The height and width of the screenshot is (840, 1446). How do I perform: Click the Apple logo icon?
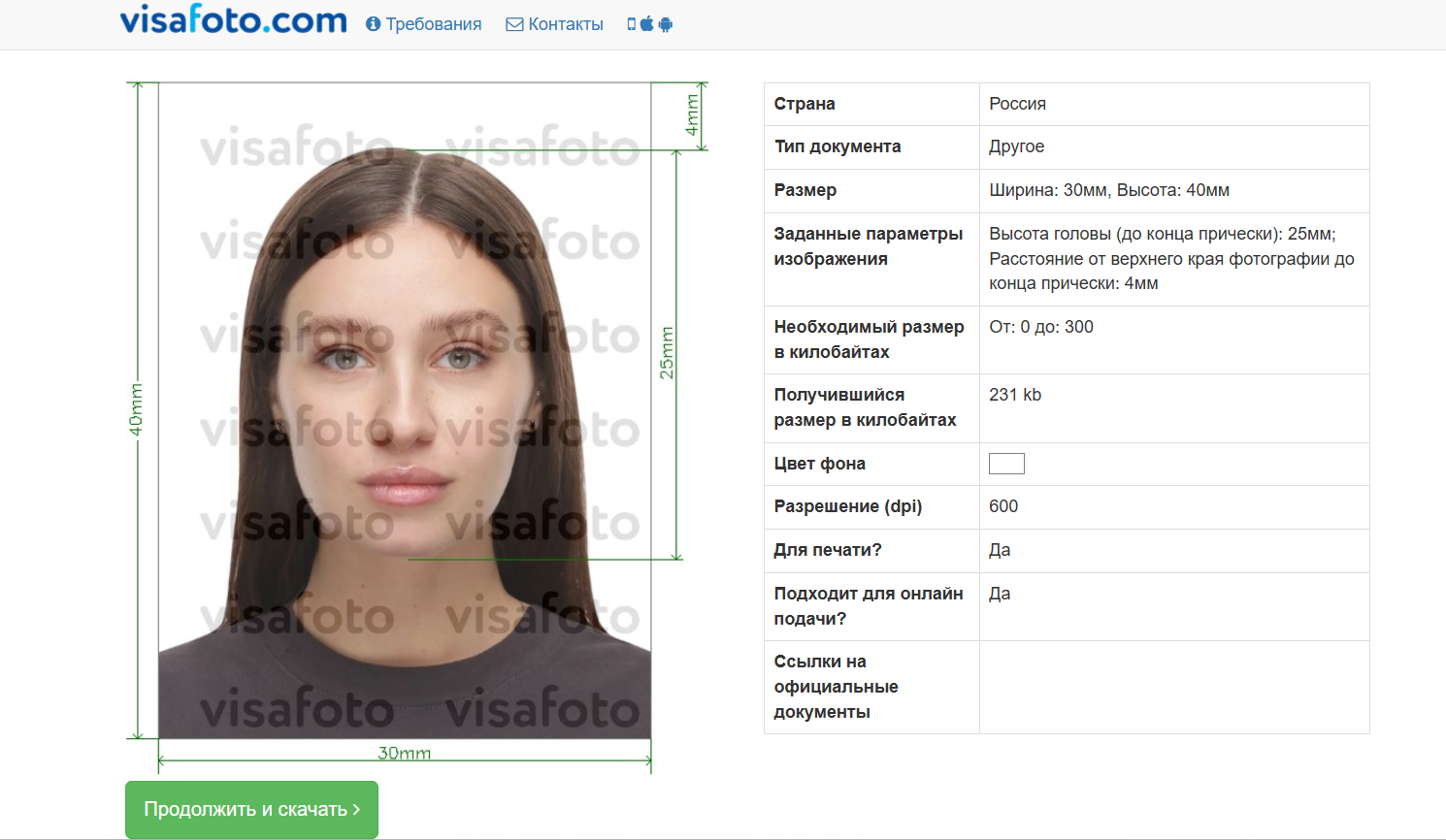click(646, 24)
